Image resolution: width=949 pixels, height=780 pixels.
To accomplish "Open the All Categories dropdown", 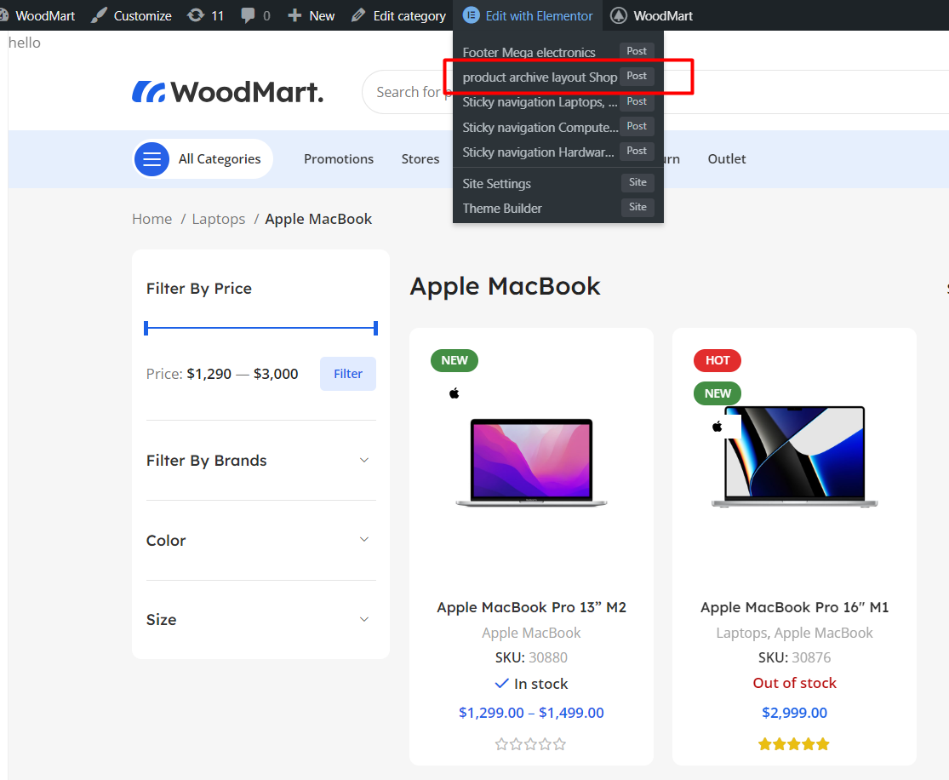I will 203,158.
